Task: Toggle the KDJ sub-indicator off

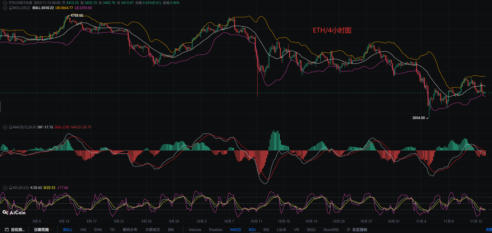Action: click(x=252, y=230)
